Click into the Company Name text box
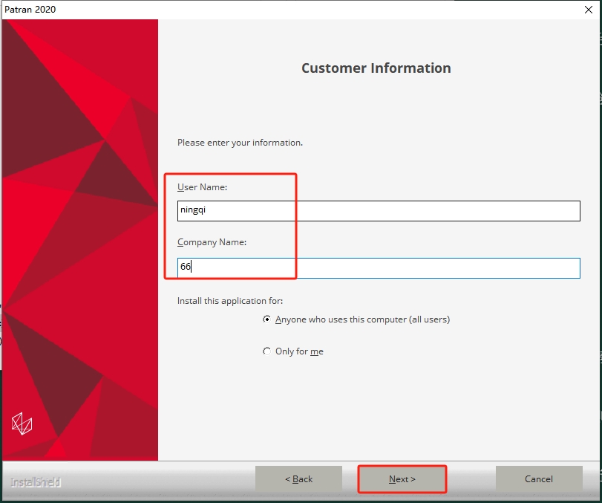 click(379, 267)
